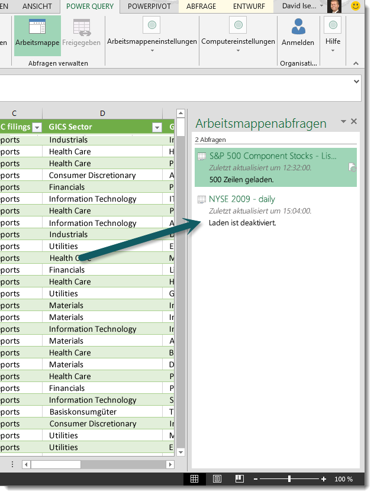Screen dimensions: 374x495
Task: Open the Hilfe ribbon button
Action: (333, 35)
